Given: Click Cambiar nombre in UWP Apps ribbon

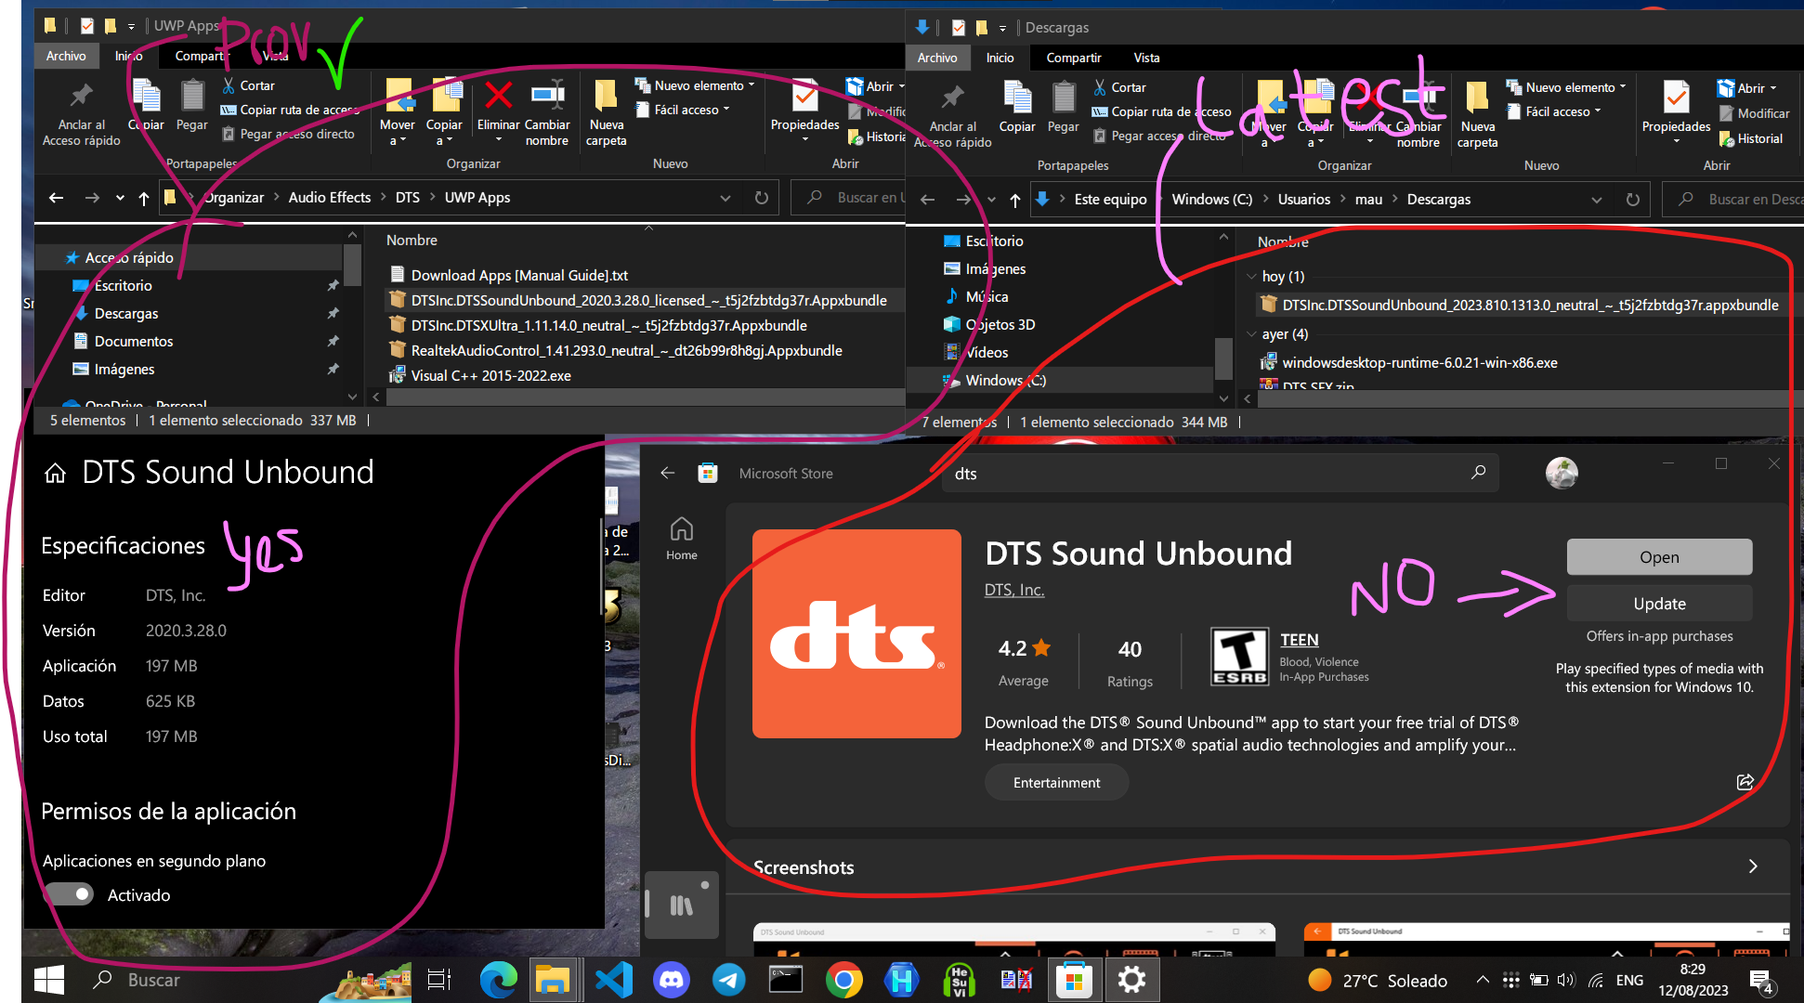Looking at the screenshot, I should [x=547, y=111].
